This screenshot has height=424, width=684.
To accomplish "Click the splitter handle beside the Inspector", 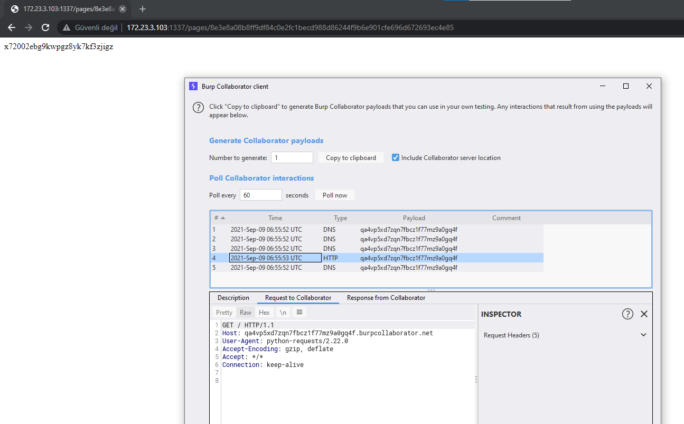I will 476,379.
